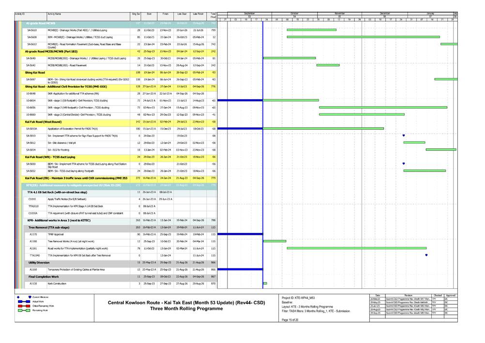Click the Critical Remaining Work red legend bar
The width and height of the screenshot is (485, 343).
(24, 306)
